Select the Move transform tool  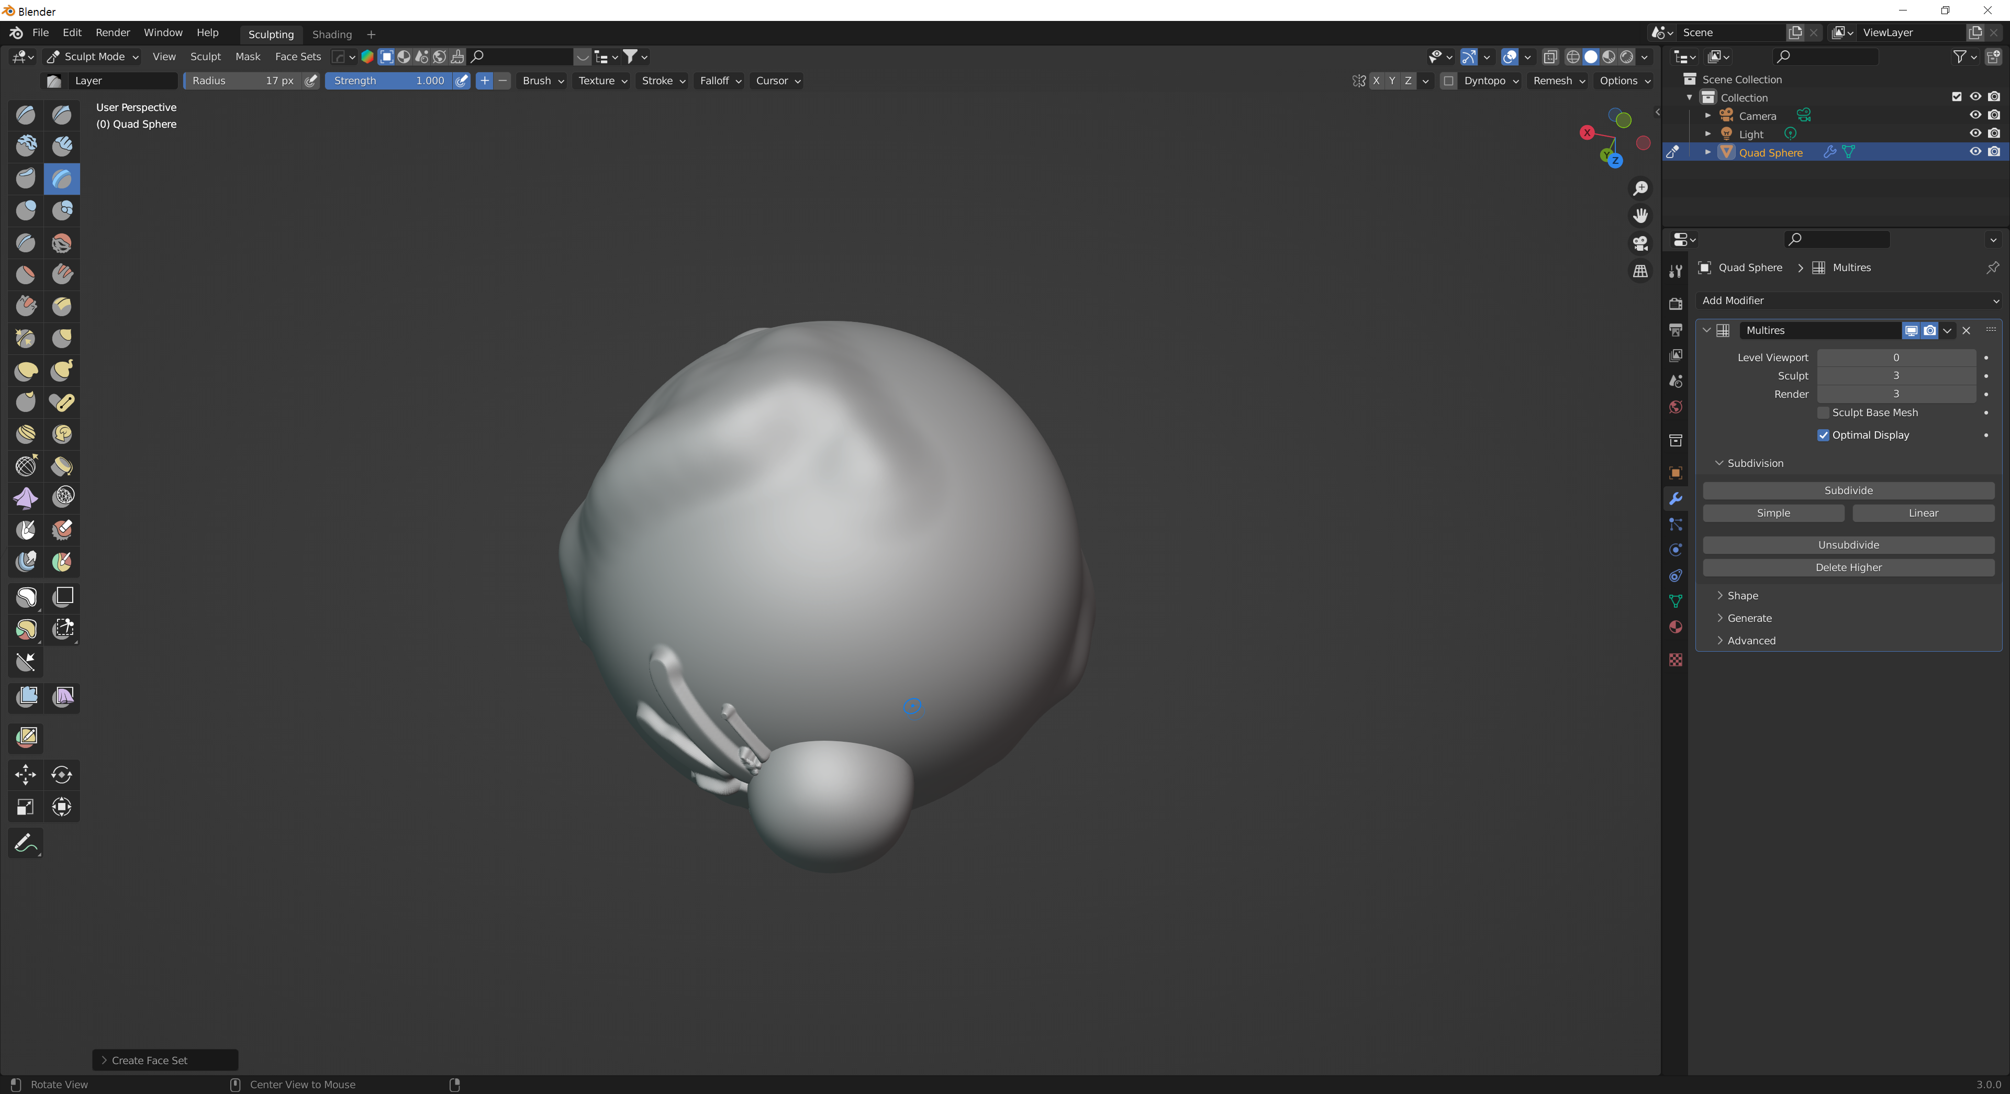click(26, 775)
